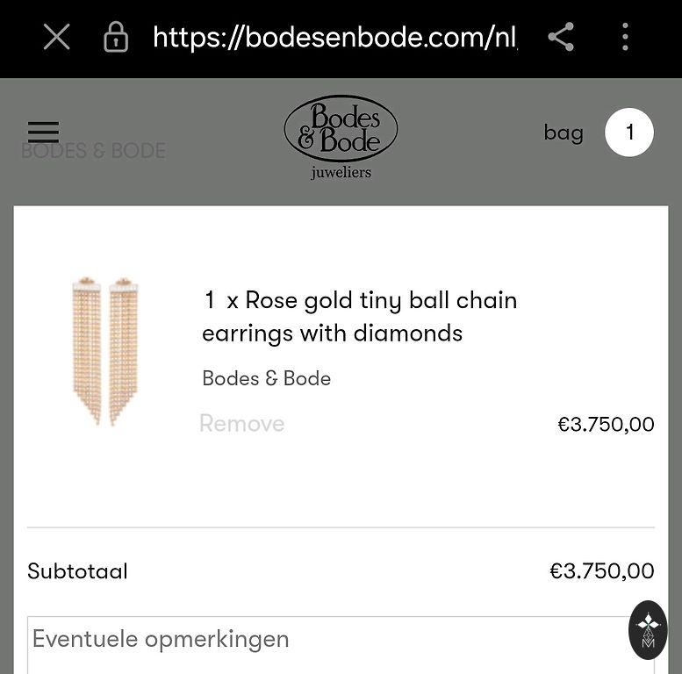
Task: Click the subtotal amount €3.750,00
Action: coord(601,571)
